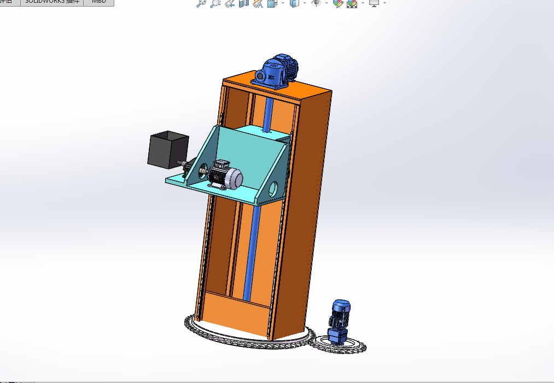Image resolution: width=554 pixels, height=383 pixels.
Task: Toggle the Section View tool
Action: [x=244, y=3]
